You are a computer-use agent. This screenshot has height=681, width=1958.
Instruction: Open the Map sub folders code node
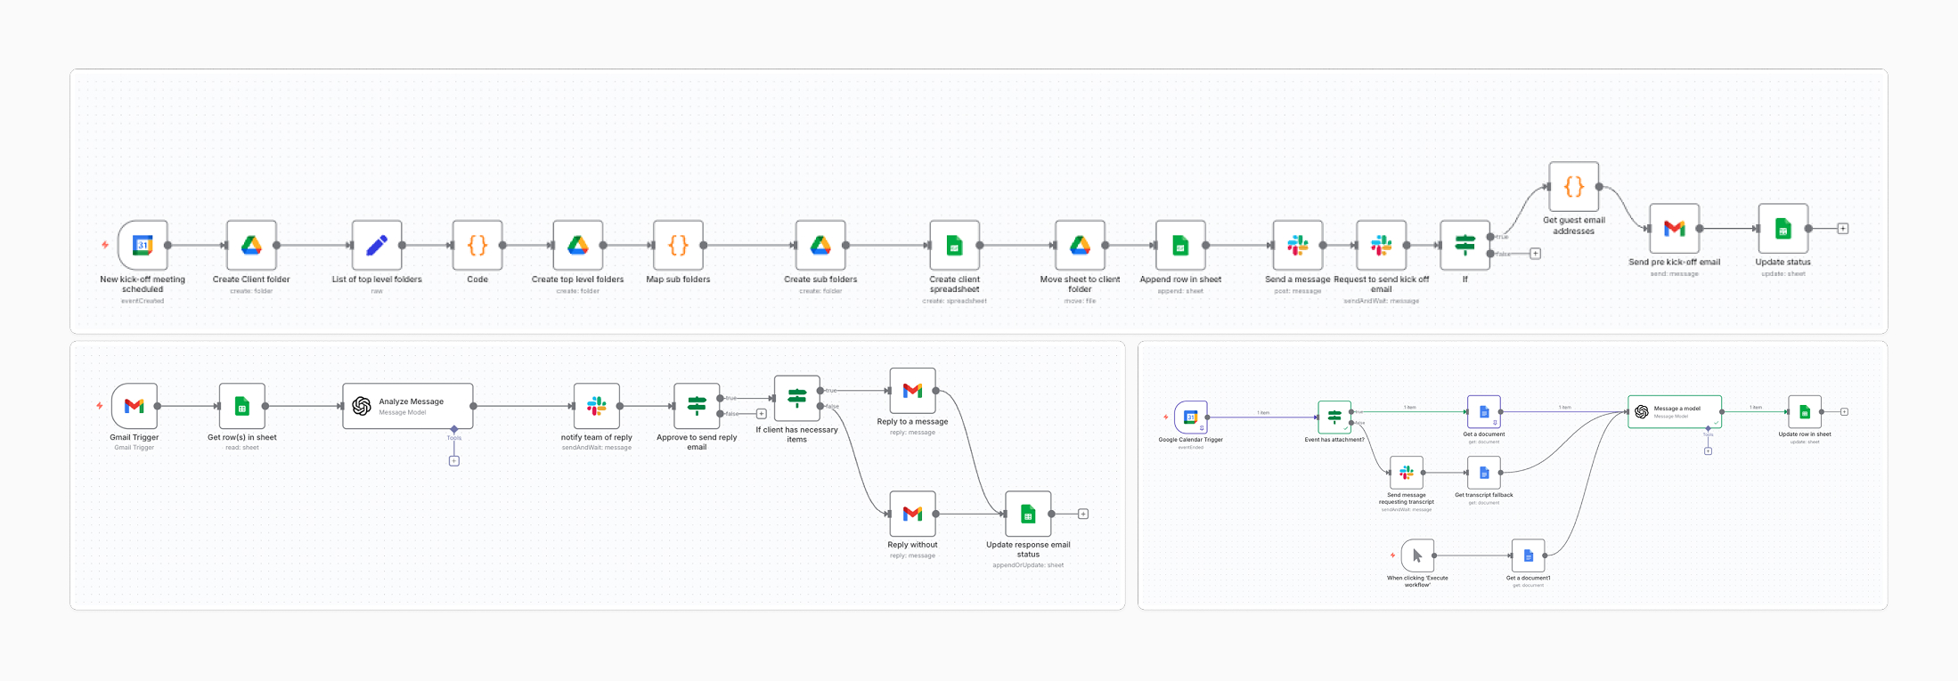click(x=678, y=246)
